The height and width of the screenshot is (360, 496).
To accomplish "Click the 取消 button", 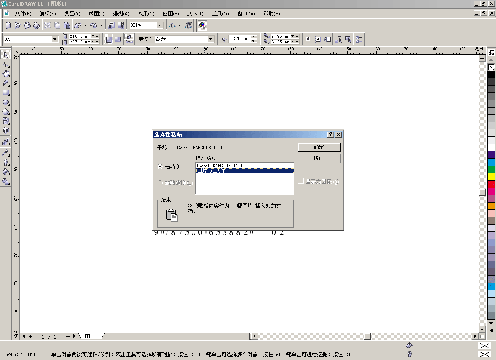I will click(x=319, y=158).
